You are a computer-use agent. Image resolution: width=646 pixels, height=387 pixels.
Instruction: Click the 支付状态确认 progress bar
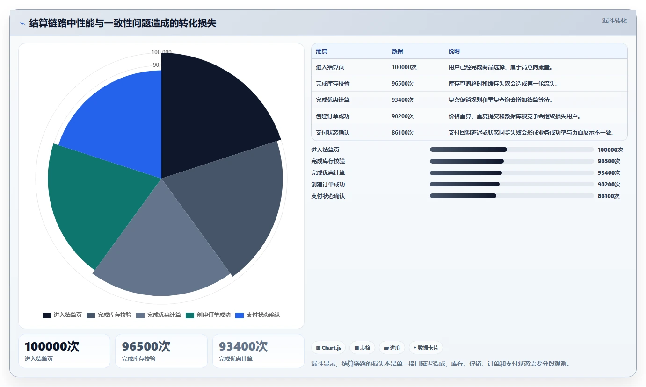tap(512, 196)
